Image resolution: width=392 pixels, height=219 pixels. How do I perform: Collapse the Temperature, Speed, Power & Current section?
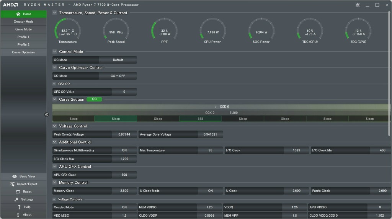coord(55,13)
